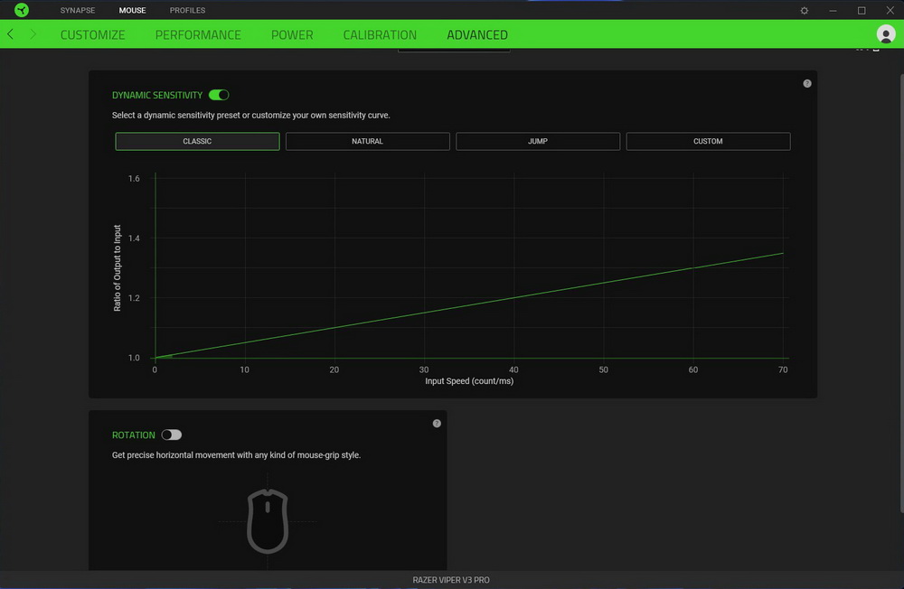Select the Classic sensitivity preset
The width and height of the screenshot is (904, 589).
click(197, 141)
